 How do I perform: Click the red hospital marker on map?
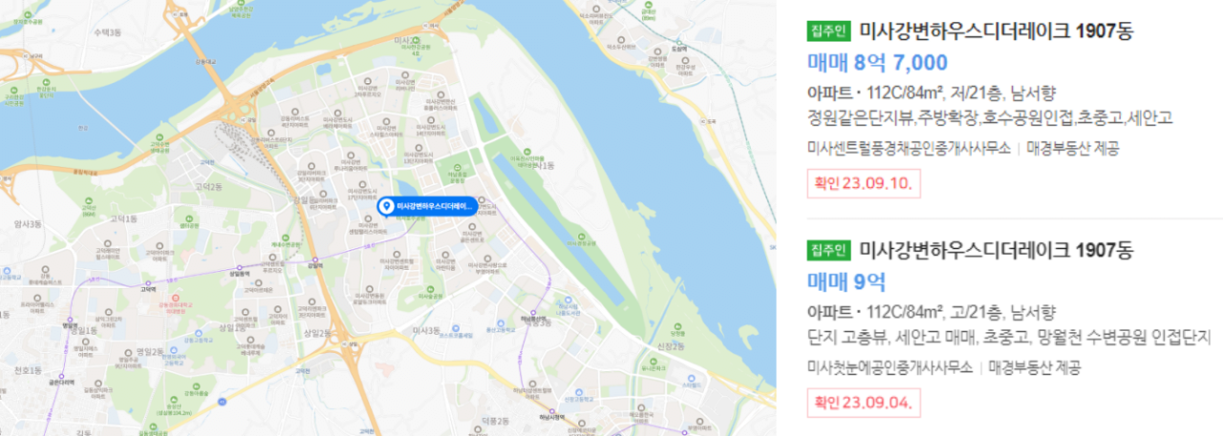[x=175, y=297]
